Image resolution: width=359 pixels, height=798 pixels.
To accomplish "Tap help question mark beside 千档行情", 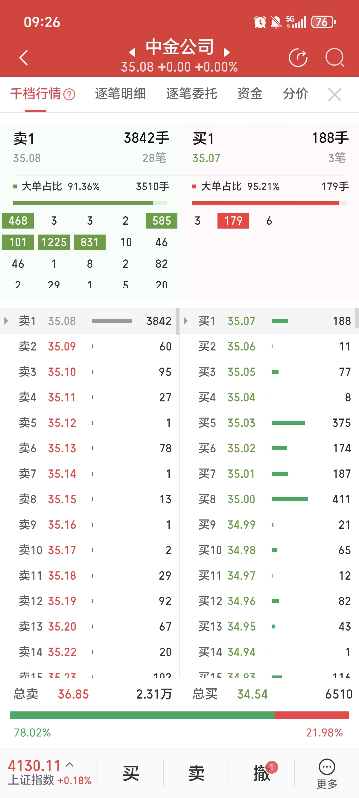I will [69, 94].
